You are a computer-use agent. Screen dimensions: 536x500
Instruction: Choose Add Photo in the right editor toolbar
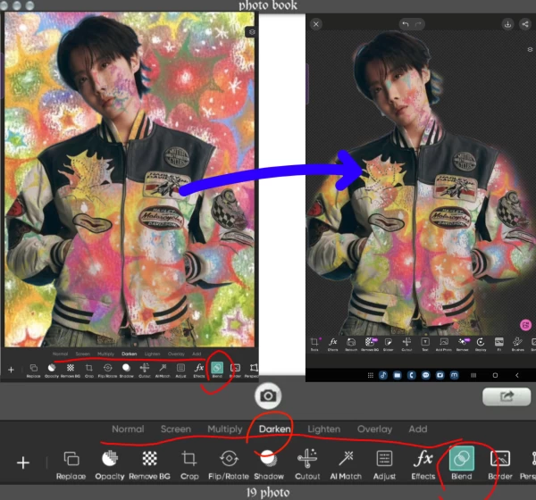(444, 344)
